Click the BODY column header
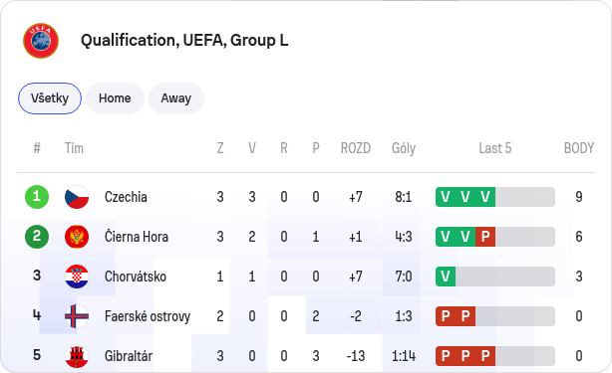Screen dimensions: 612x373 click(x=579, y=148)
